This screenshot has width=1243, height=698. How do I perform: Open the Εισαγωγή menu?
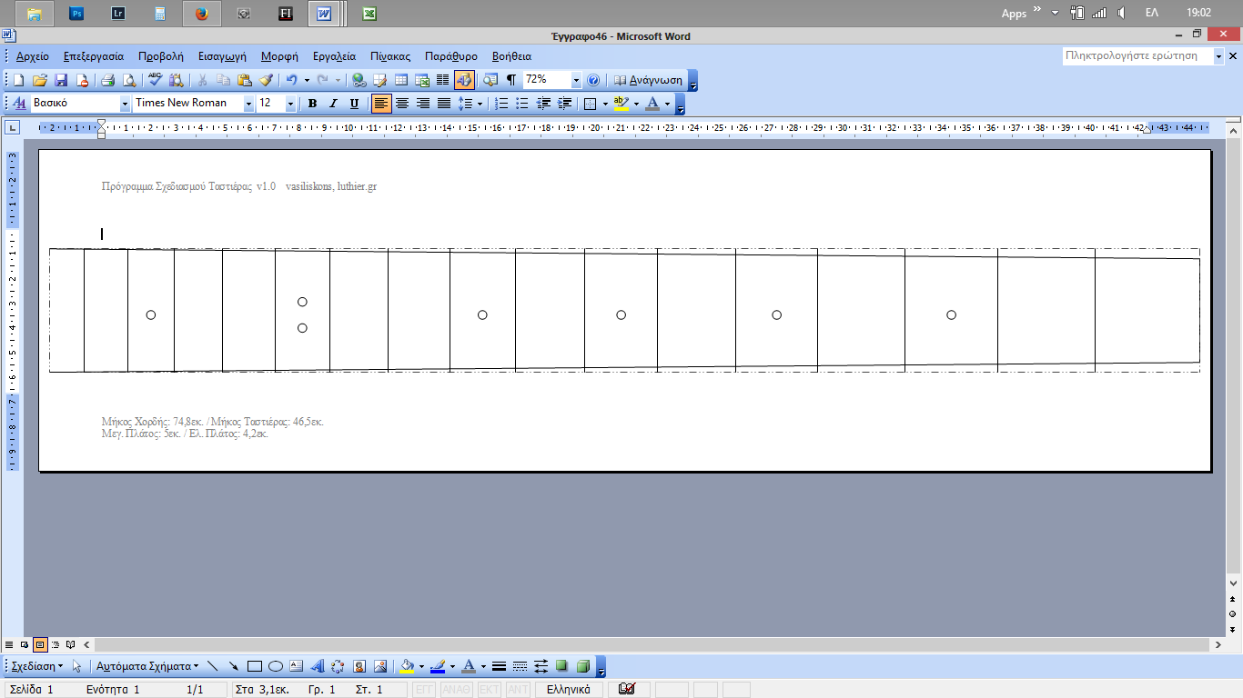[222, 56]
